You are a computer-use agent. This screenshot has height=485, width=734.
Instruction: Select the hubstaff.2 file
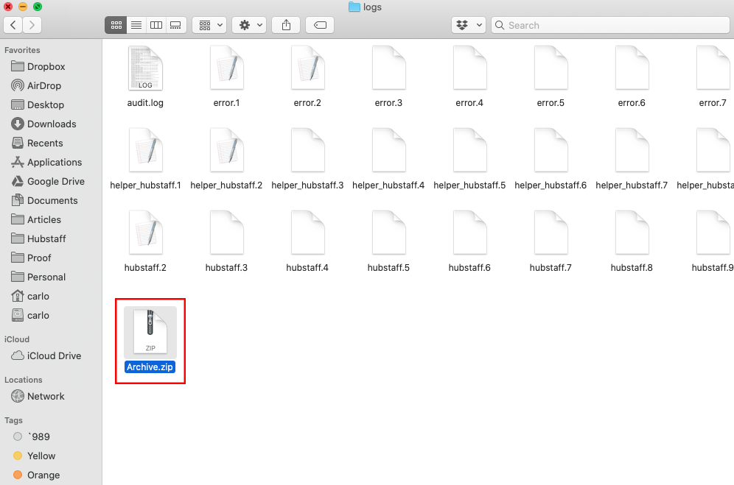point(146,242)
